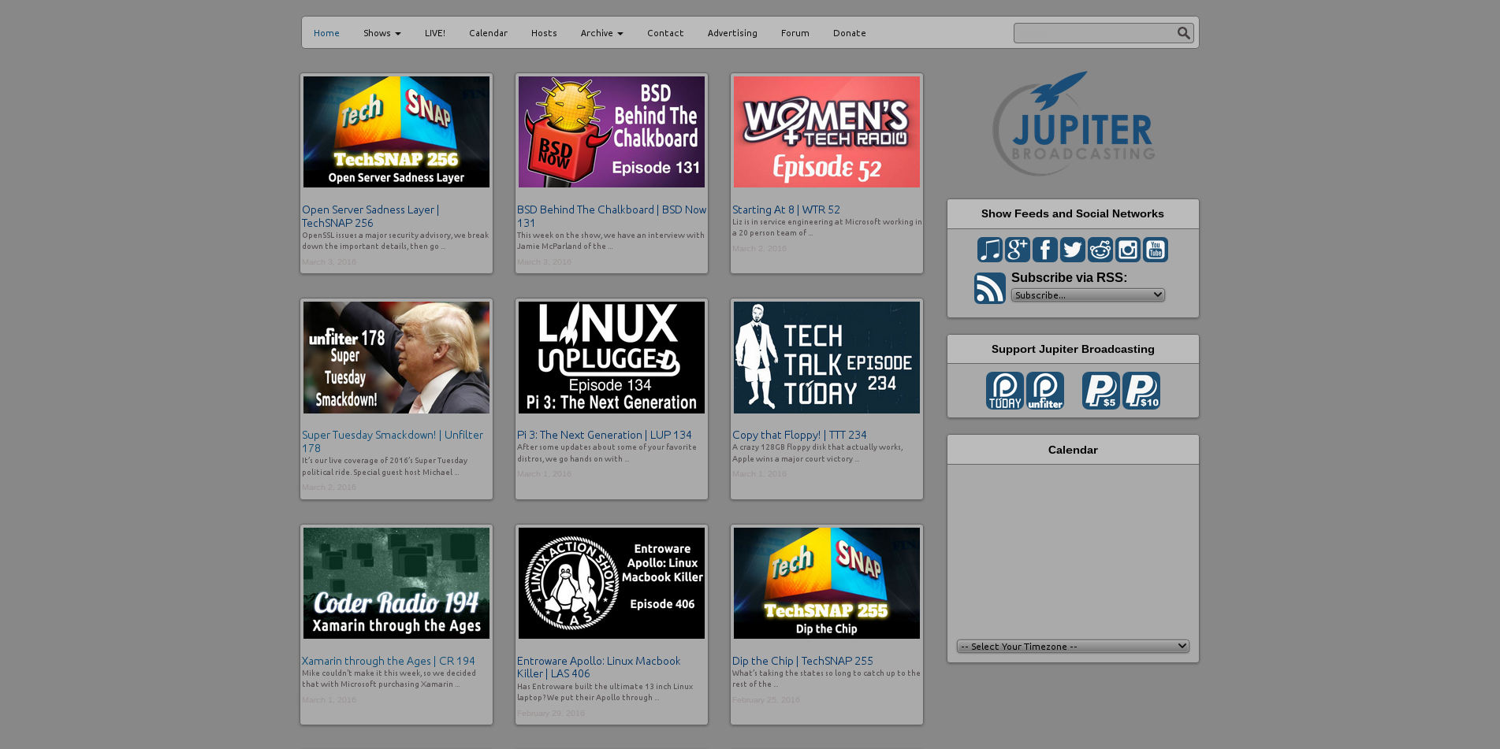Click the TechSNAP 255 Dip the Chip thumbnail

point(827,584)
